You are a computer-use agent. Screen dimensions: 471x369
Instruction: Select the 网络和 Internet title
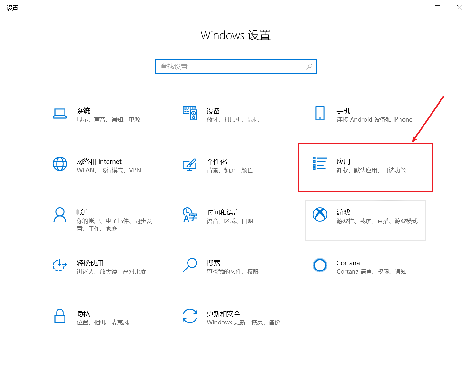click(x=99, y=162)
